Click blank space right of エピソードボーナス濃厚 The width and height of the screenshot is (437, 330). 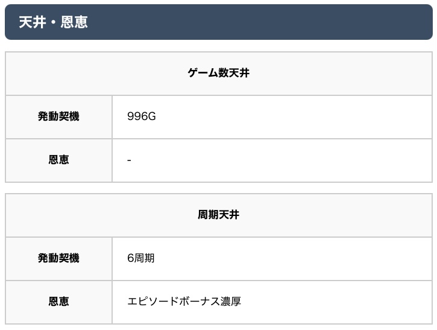pos(338,301)
